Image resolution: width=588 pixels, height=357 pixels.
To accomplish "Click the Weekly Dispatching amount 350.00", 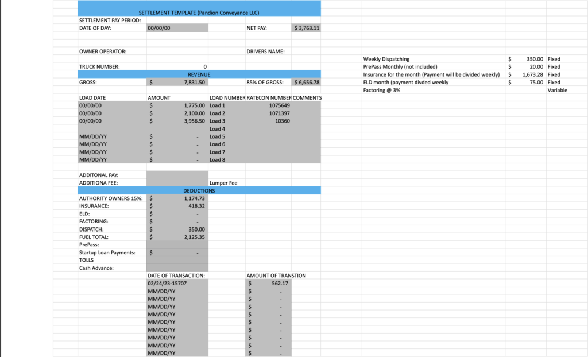I will coord(526,59).
